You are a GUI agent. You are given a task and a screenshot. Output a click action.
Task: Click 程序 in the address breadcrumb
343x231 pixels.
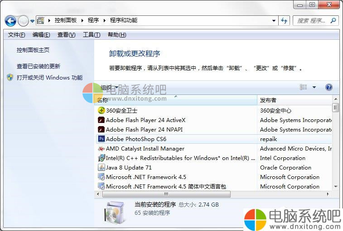point(93,20)
